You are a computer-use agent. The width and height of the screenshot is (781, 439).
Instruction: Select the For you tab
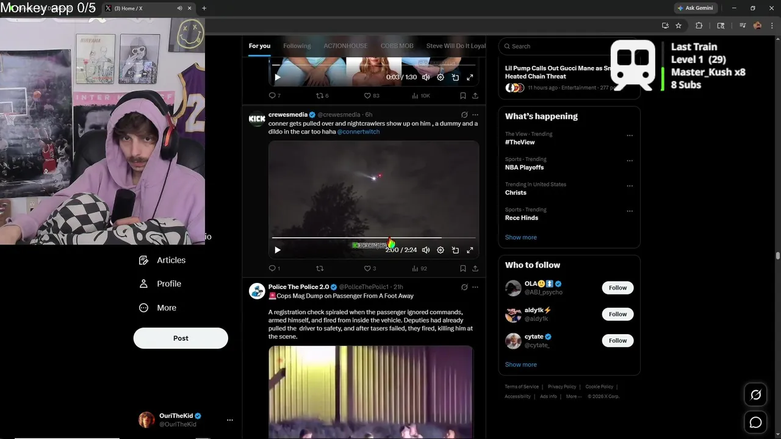[259, 46]
